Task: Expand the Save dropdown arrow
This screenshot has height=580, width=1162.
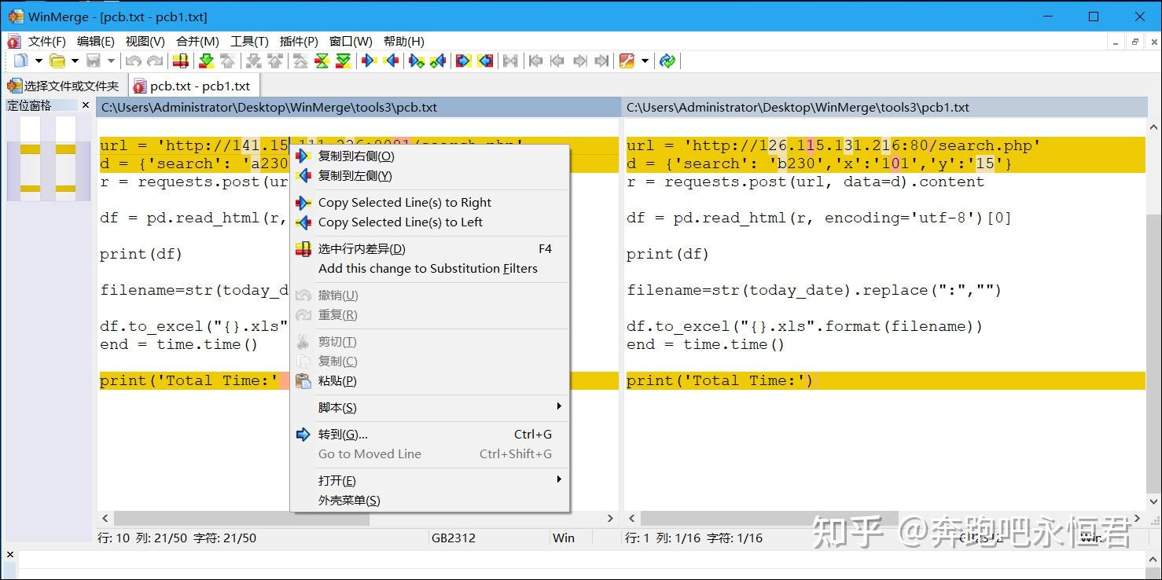Action: point(111,61)
